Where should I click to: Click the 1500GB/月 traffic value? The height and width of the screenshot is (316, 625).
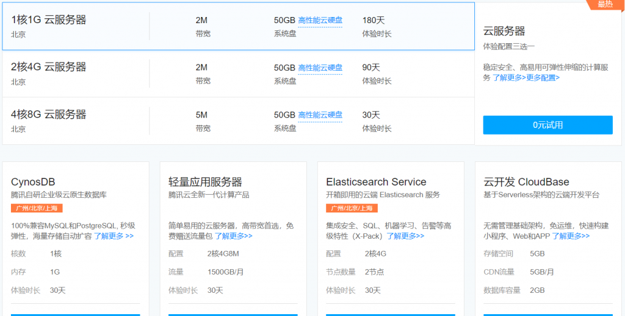pyautogui.click(x=226, y=272)
